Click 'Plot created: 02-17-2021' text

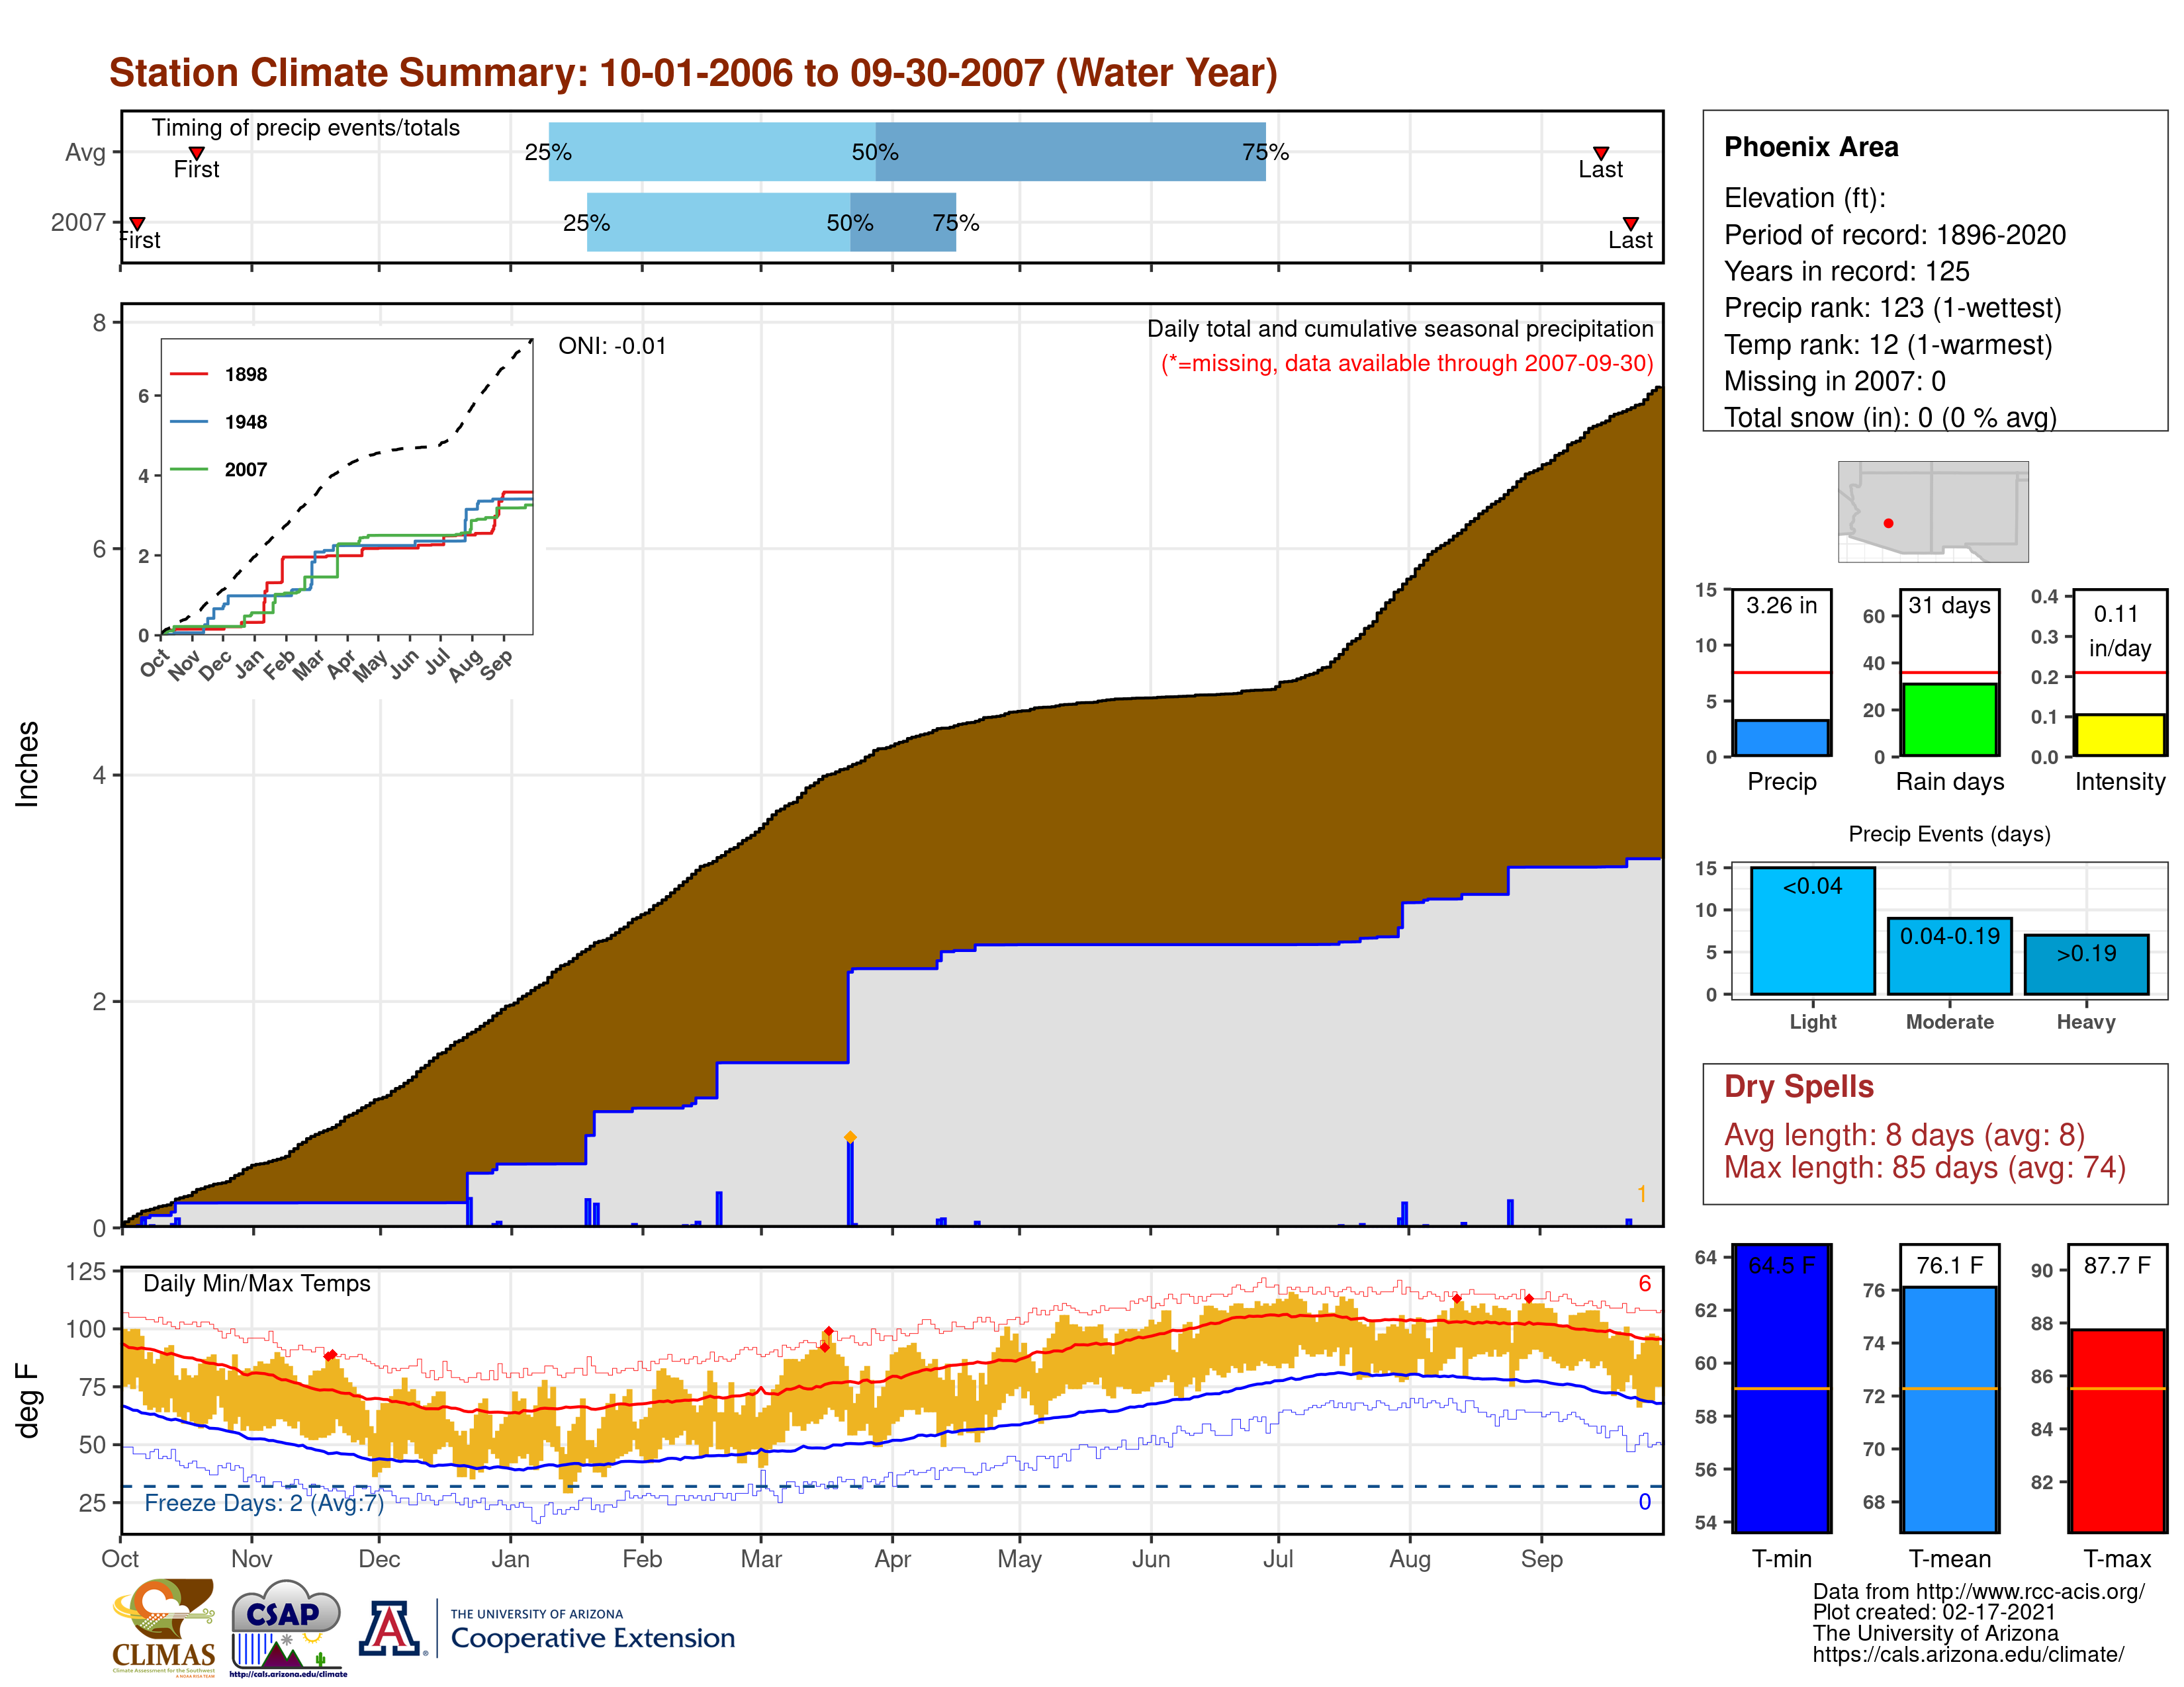[1934, 1612]
